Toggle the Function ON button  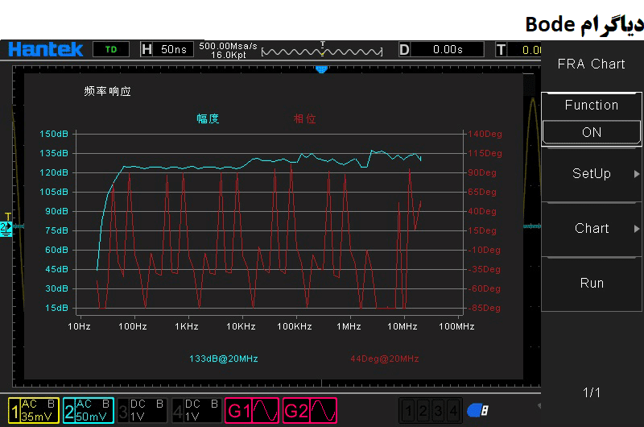pos(592,132)
